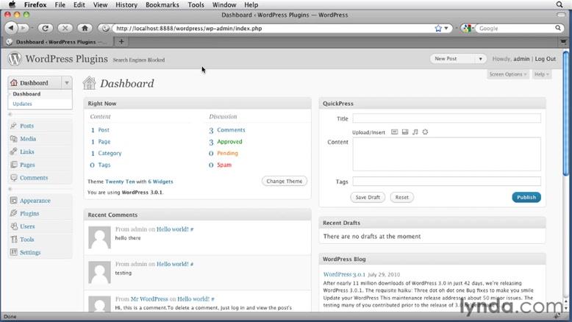Viewport: 572px width, 322px height.
Task: Click the browser Reload button
Action: pos(45,28)
